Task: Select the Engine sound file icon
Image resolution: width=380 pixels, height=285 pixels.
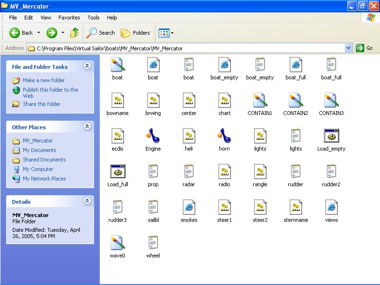Action: [153, 136]
